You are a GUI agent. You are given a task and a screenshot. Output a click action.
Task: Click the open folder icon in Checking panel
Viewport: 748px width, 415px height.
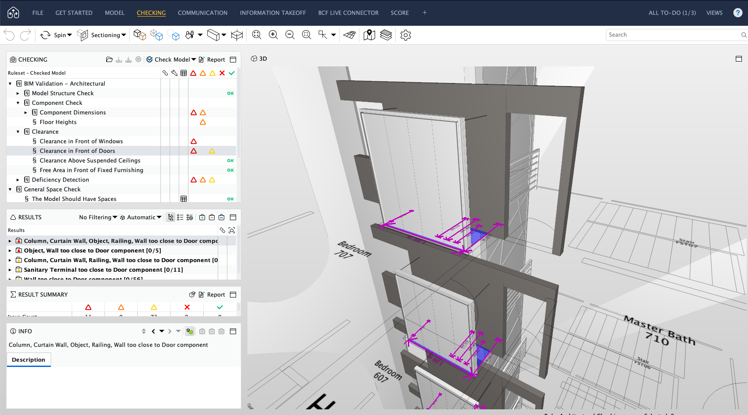pos(109,59)
